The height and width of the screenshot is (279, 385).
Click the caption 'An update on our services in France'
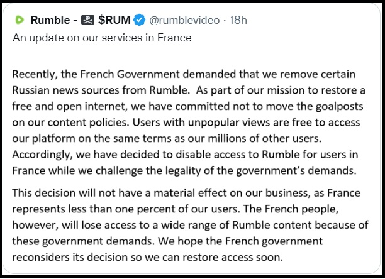pyautogui.click(x=102, y=37)
